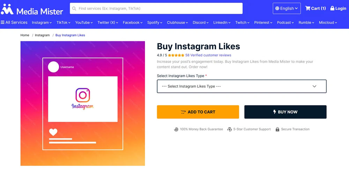Click the search magnifier icon
349x170 pixels.
[x=74, y=8]
